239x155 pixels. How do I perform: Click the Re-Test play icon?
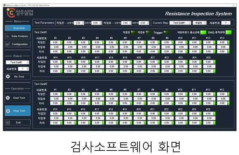click(x=8, y=77)
